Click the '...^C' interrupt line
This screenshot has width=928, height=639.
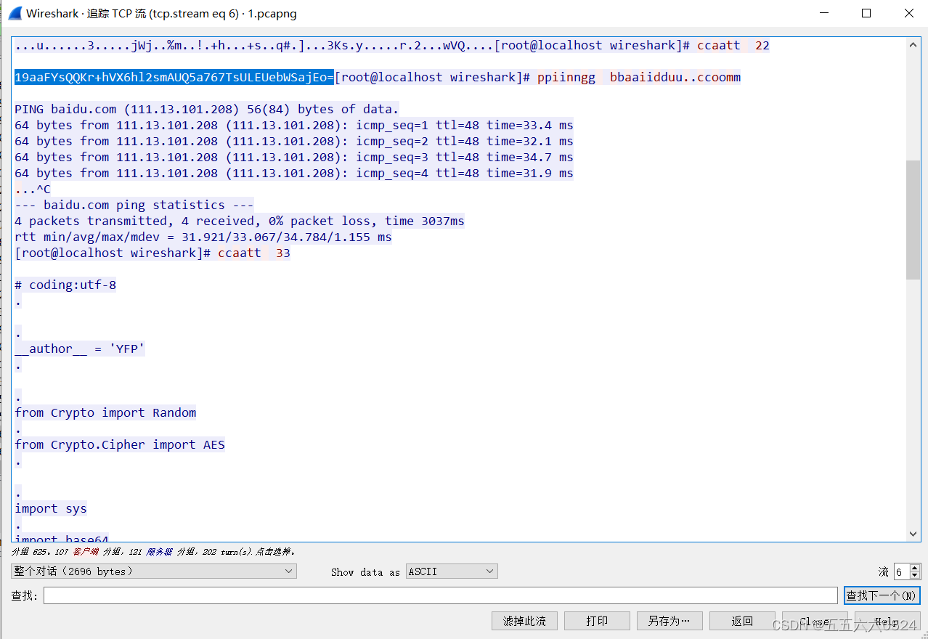(x=33, y=189)
